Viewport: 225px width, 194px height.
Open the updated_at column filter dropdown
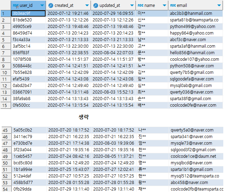click(132, 6)
